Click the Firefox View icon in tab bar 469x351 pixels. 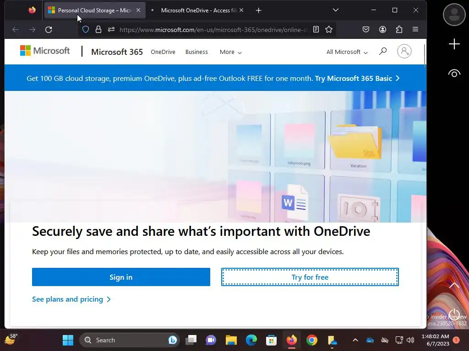[32, 10]
